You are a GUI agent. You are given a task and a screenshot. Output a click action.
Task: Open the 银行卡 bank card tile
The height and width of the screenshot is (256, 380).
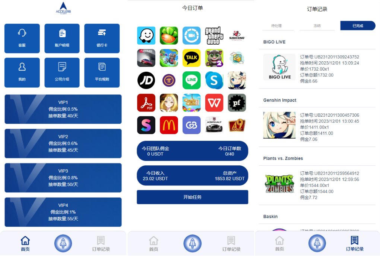coord(102,38)
